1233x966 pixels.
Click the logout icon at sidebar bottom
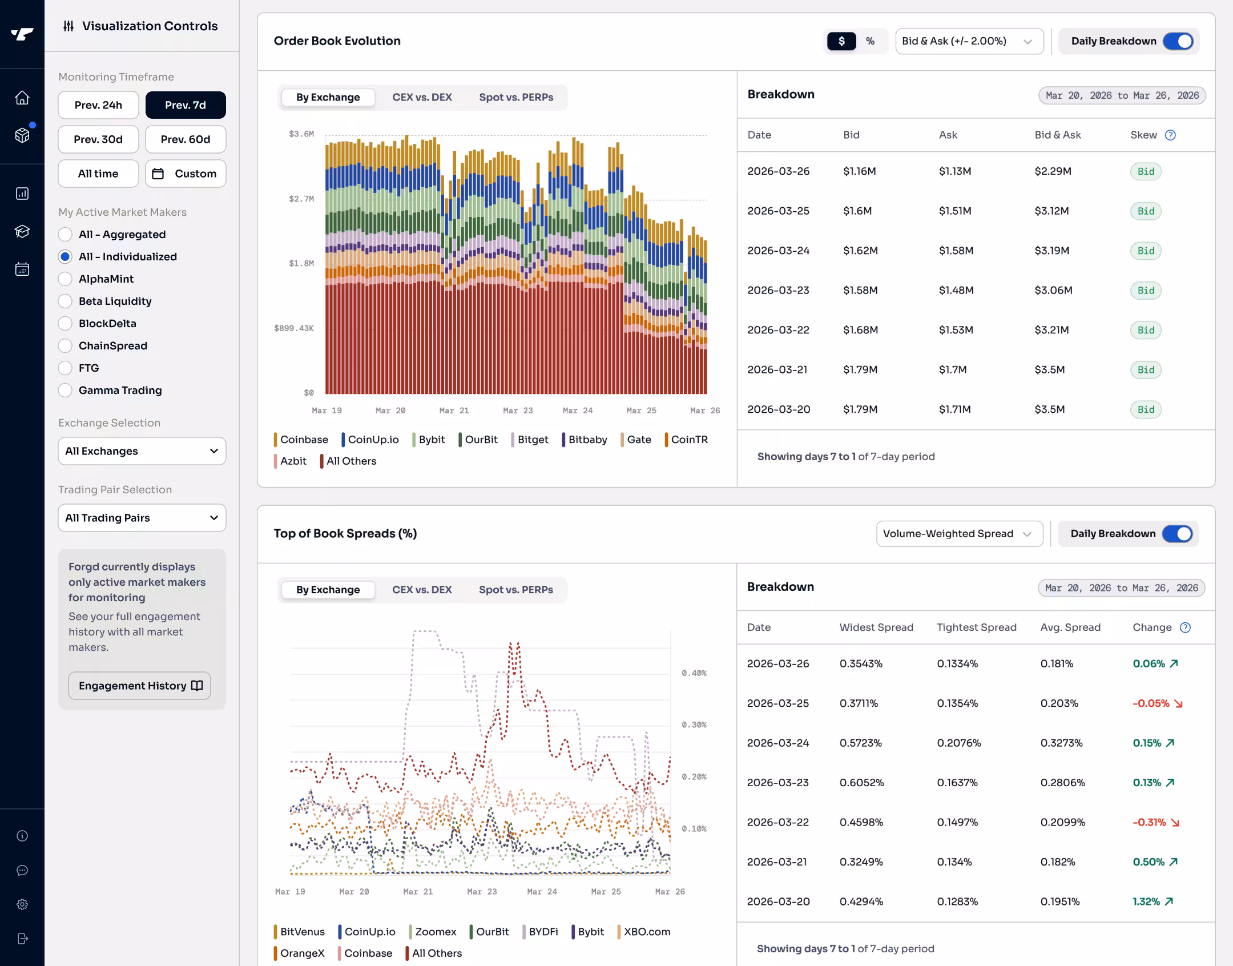point(22,939)
